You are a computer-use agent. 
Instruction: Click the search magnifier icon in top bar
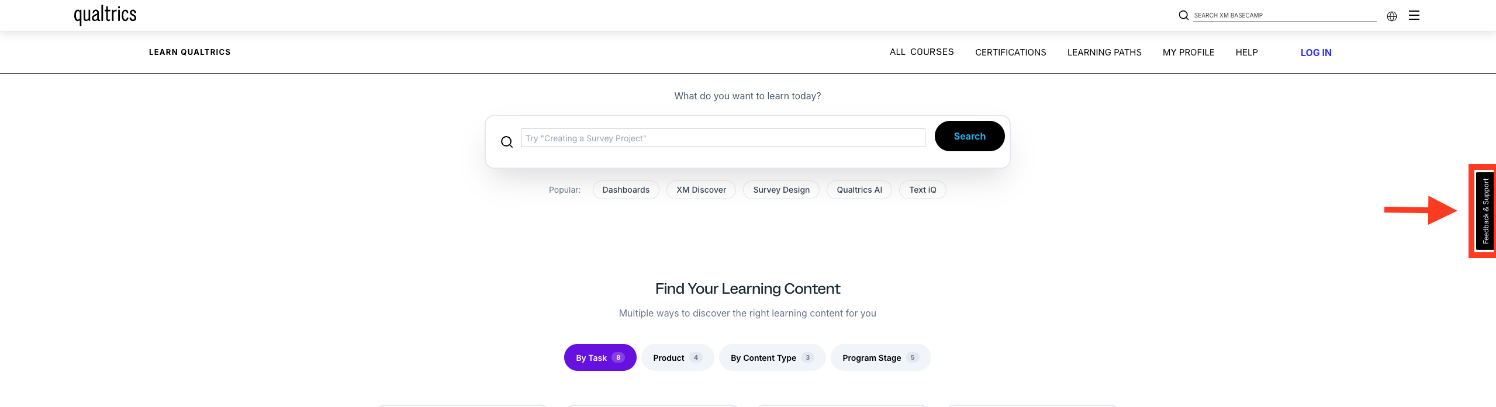1183,15
